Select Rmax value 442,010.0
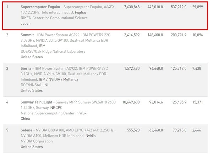 point(155,7)
